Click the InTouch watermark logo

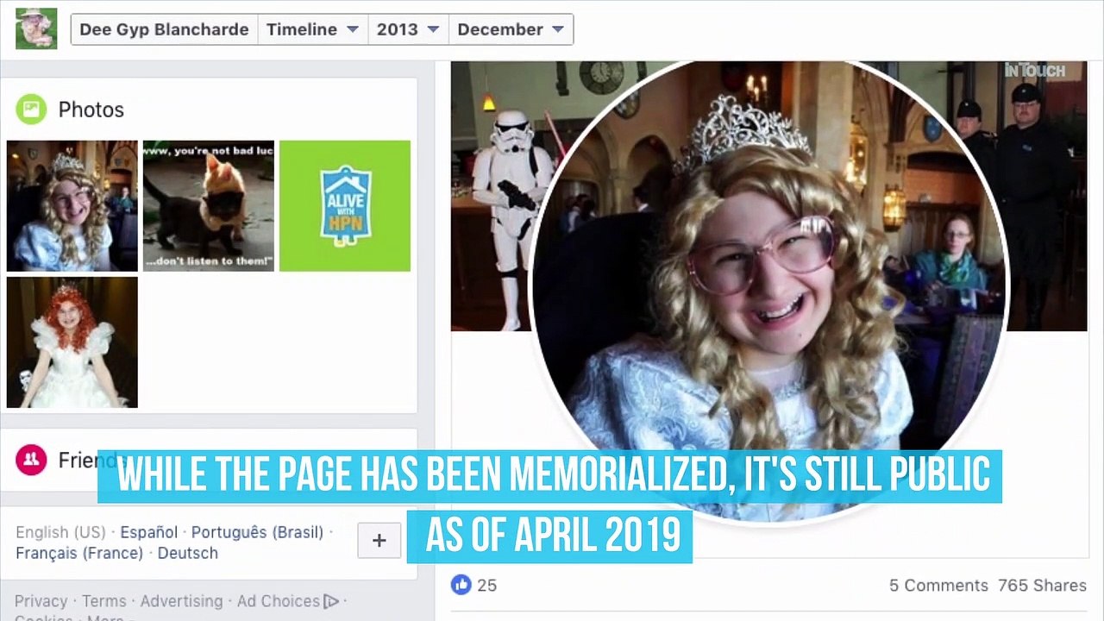point(1035,71)
